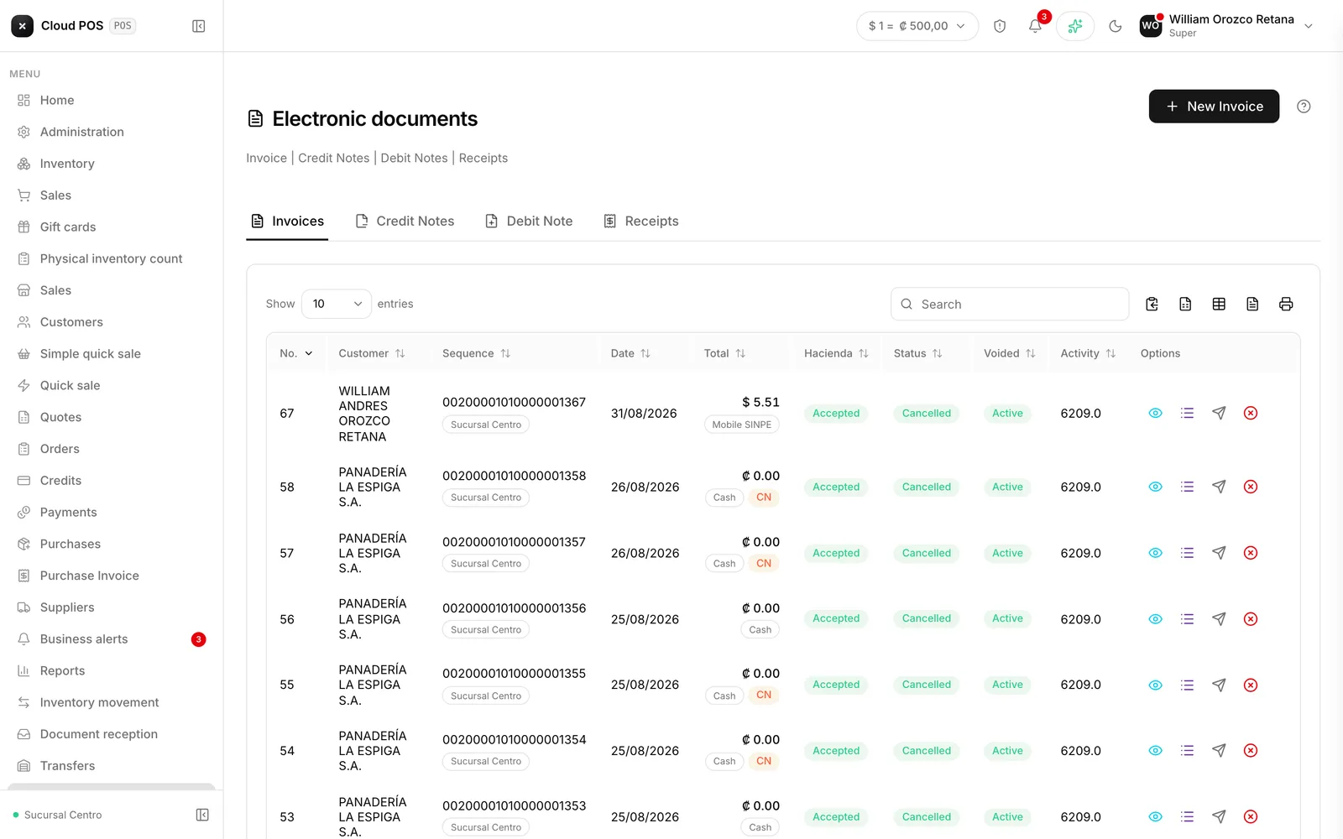Image resolution: width=1343 pixels, height=839 pixels.
Task: Void invoice 67 with red X icon
Action: 1251,413
